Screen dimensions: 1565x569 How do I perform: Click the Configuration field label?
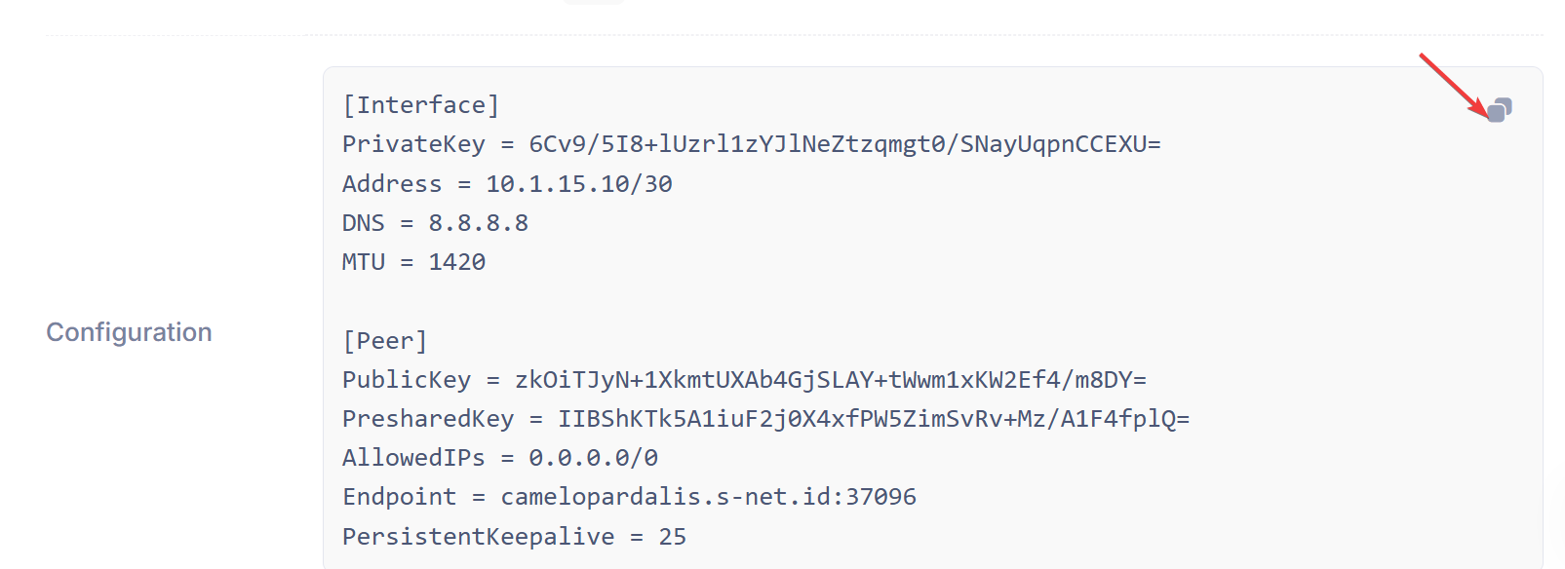tap(129, 332)
